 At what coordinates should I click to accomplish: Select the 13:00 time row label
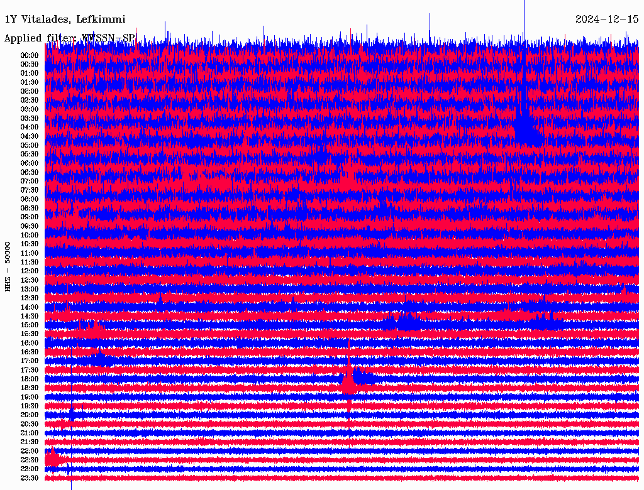click(30, 290)
